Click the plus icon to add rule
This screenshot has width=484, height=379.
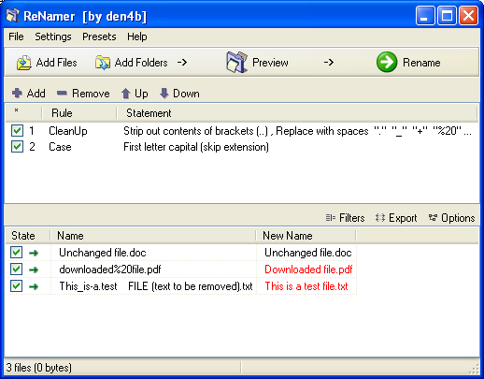(x=17, y=93)
